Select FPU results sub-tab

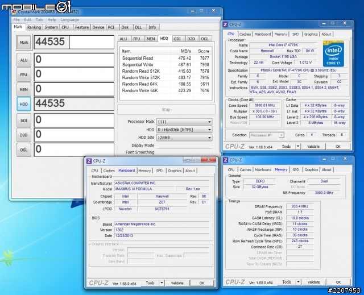tap(136, 39)
